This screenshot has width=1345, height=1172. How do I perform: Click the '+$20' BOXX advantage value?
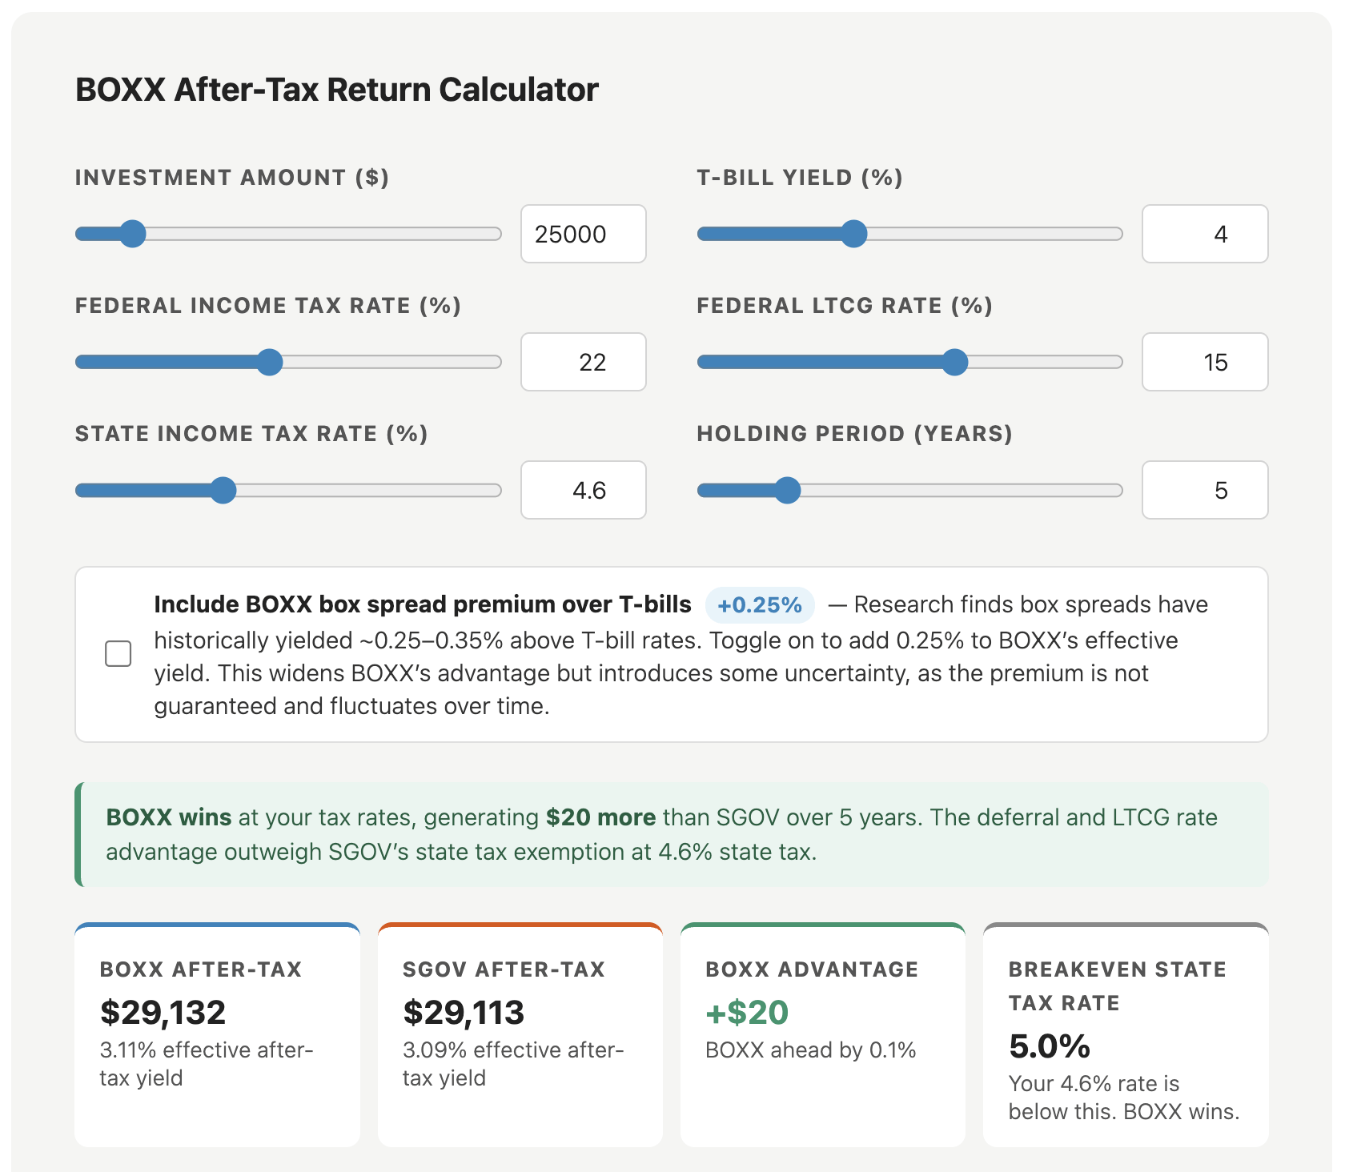click(x=747, y=1013)
